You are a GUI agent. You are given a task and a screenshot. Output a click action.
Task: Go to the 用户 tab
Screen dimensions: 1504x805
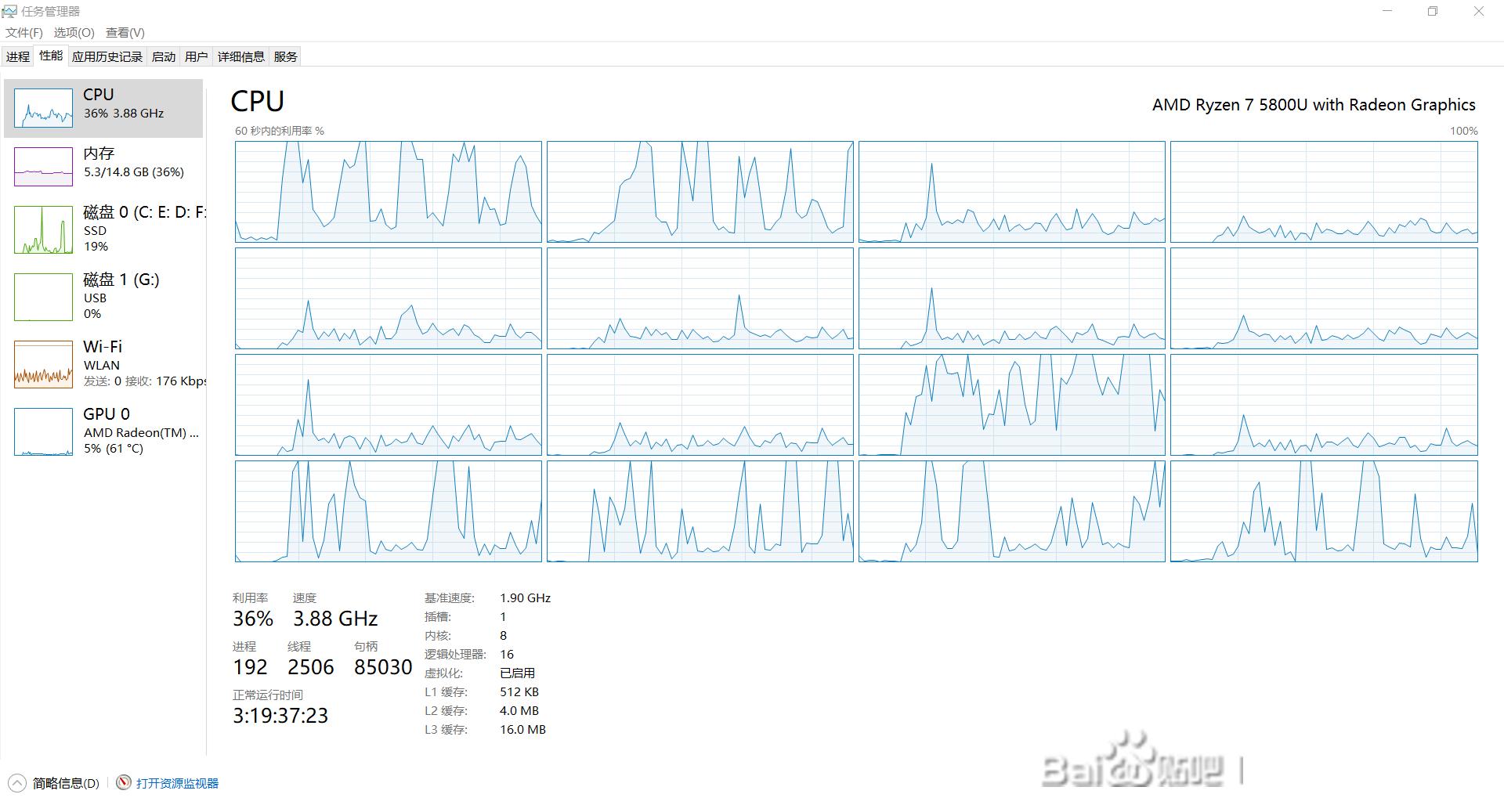point(196,56)
